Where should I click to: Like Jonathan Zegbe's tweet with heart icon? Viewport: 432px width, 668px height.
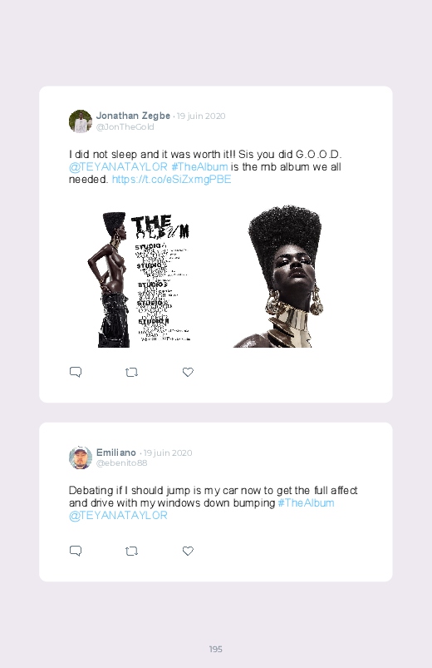tap(188, 372)
